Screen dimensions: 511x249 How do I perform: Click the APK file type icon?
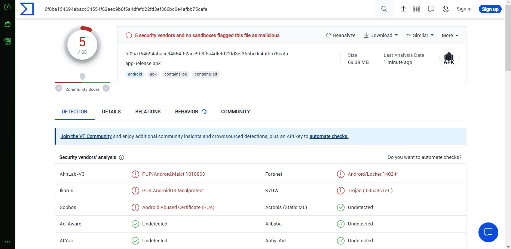(449, 59)
